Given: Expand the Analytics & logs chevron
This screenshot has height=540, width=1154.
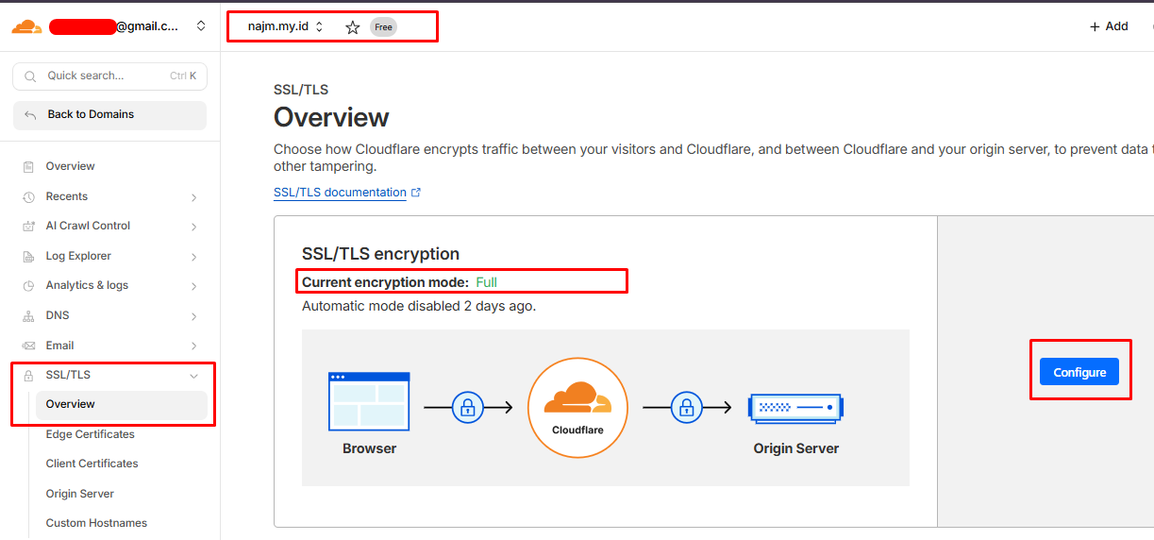Looking at the screenshot, I should click(x=193, y=286).
